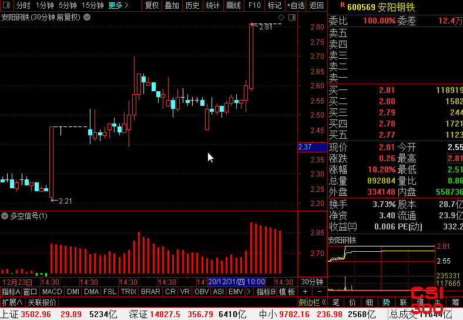Switch to the 势 trend tab

386,302
